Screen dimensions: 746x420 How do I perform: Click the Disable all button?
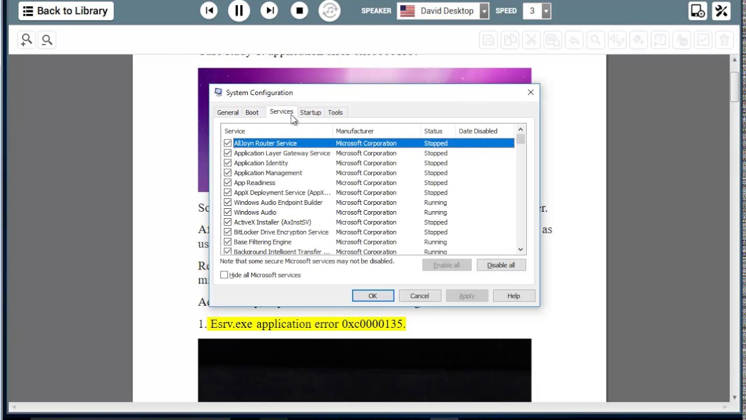(x=501, y=265)
